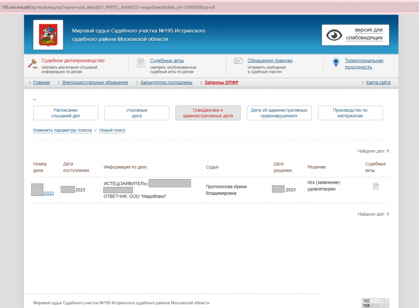The width and height of the screenshot is (419, 308).
Task: Open the court act document icon in the case row
Action: pos(376,186)
